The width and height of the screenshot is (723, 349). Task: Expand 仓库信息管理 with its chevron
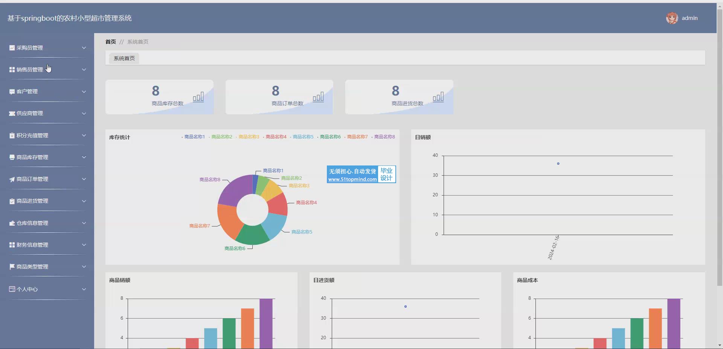(x=84, y=223)
